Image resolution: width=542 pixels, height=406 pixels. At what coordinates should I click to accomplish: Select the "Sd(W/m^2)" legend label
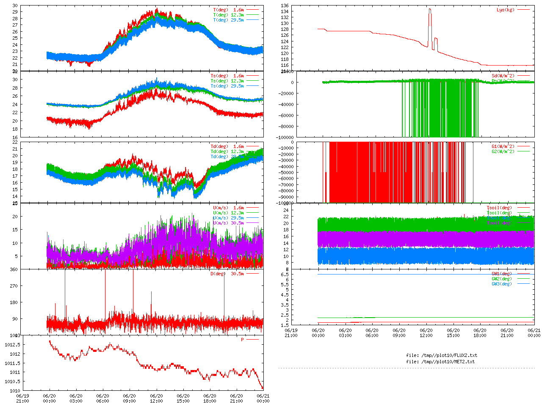tap(503, 76)
